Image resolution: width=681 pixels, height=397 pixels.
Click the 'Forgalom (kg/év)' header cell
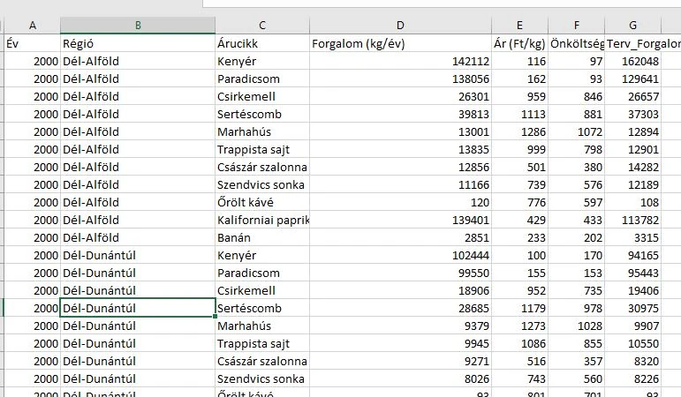tap(400, 43)
